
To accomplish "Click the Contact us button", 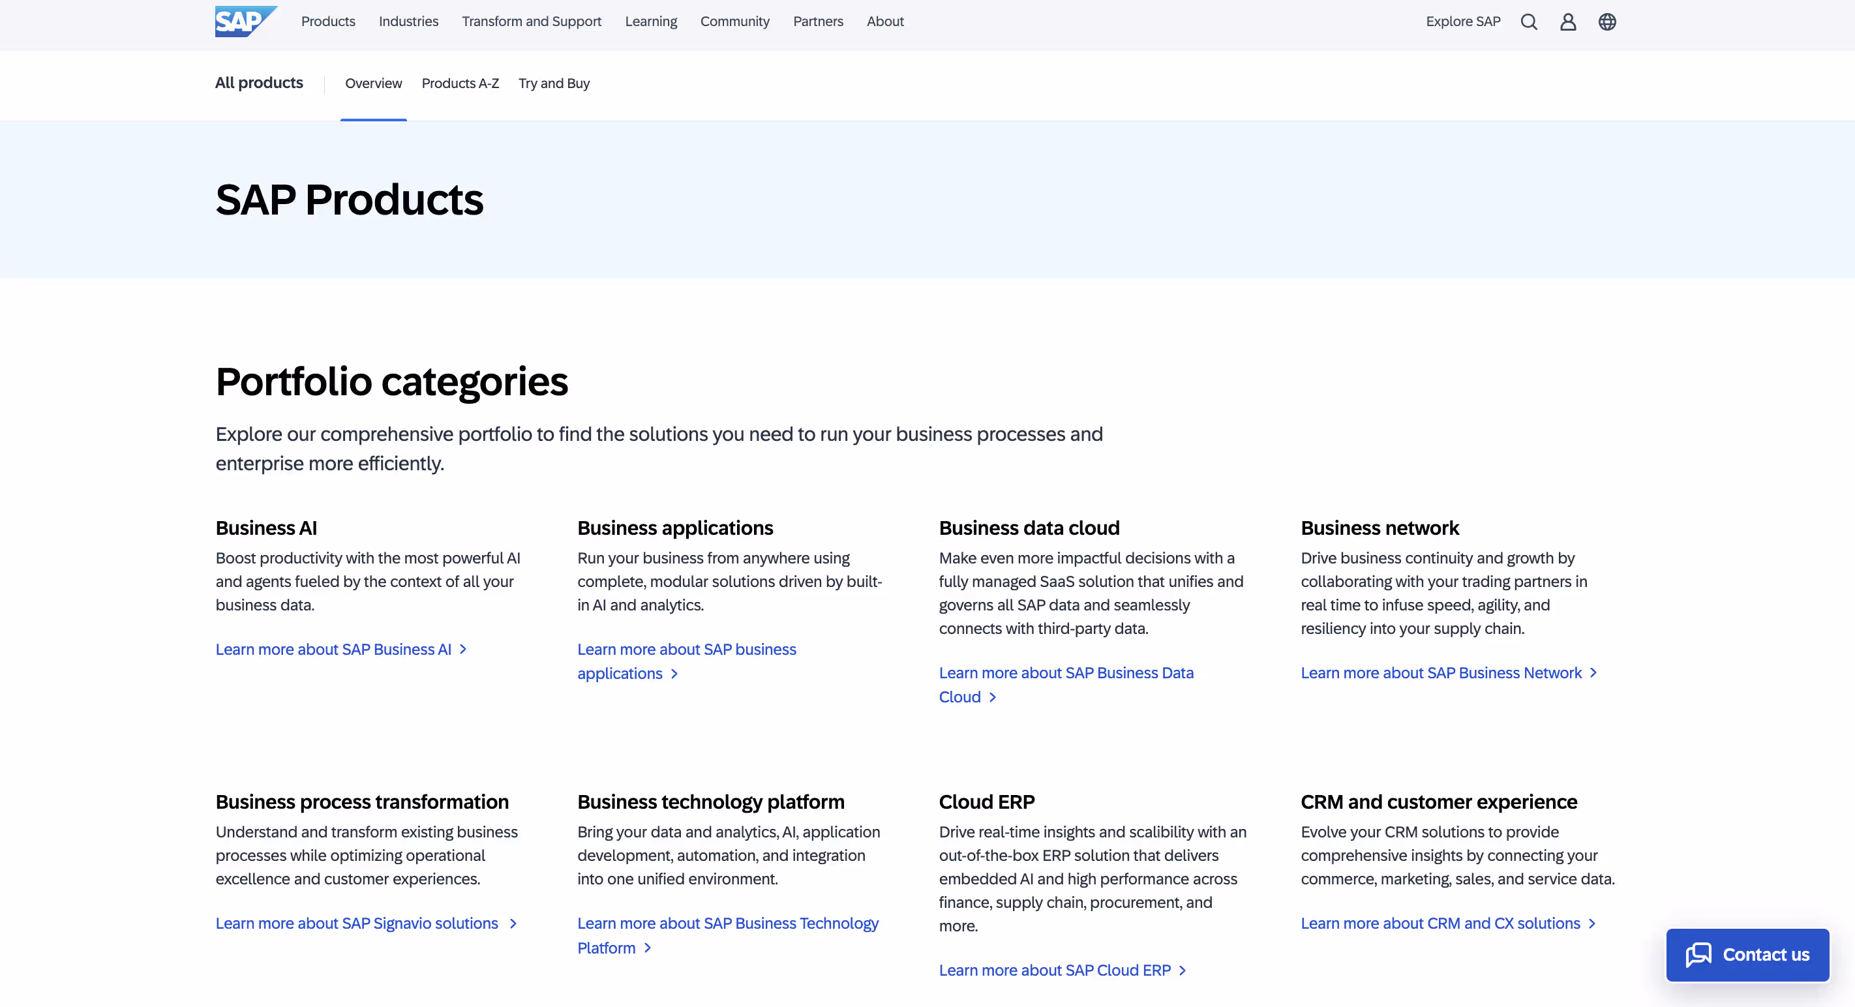I will tap(1747, 955).
